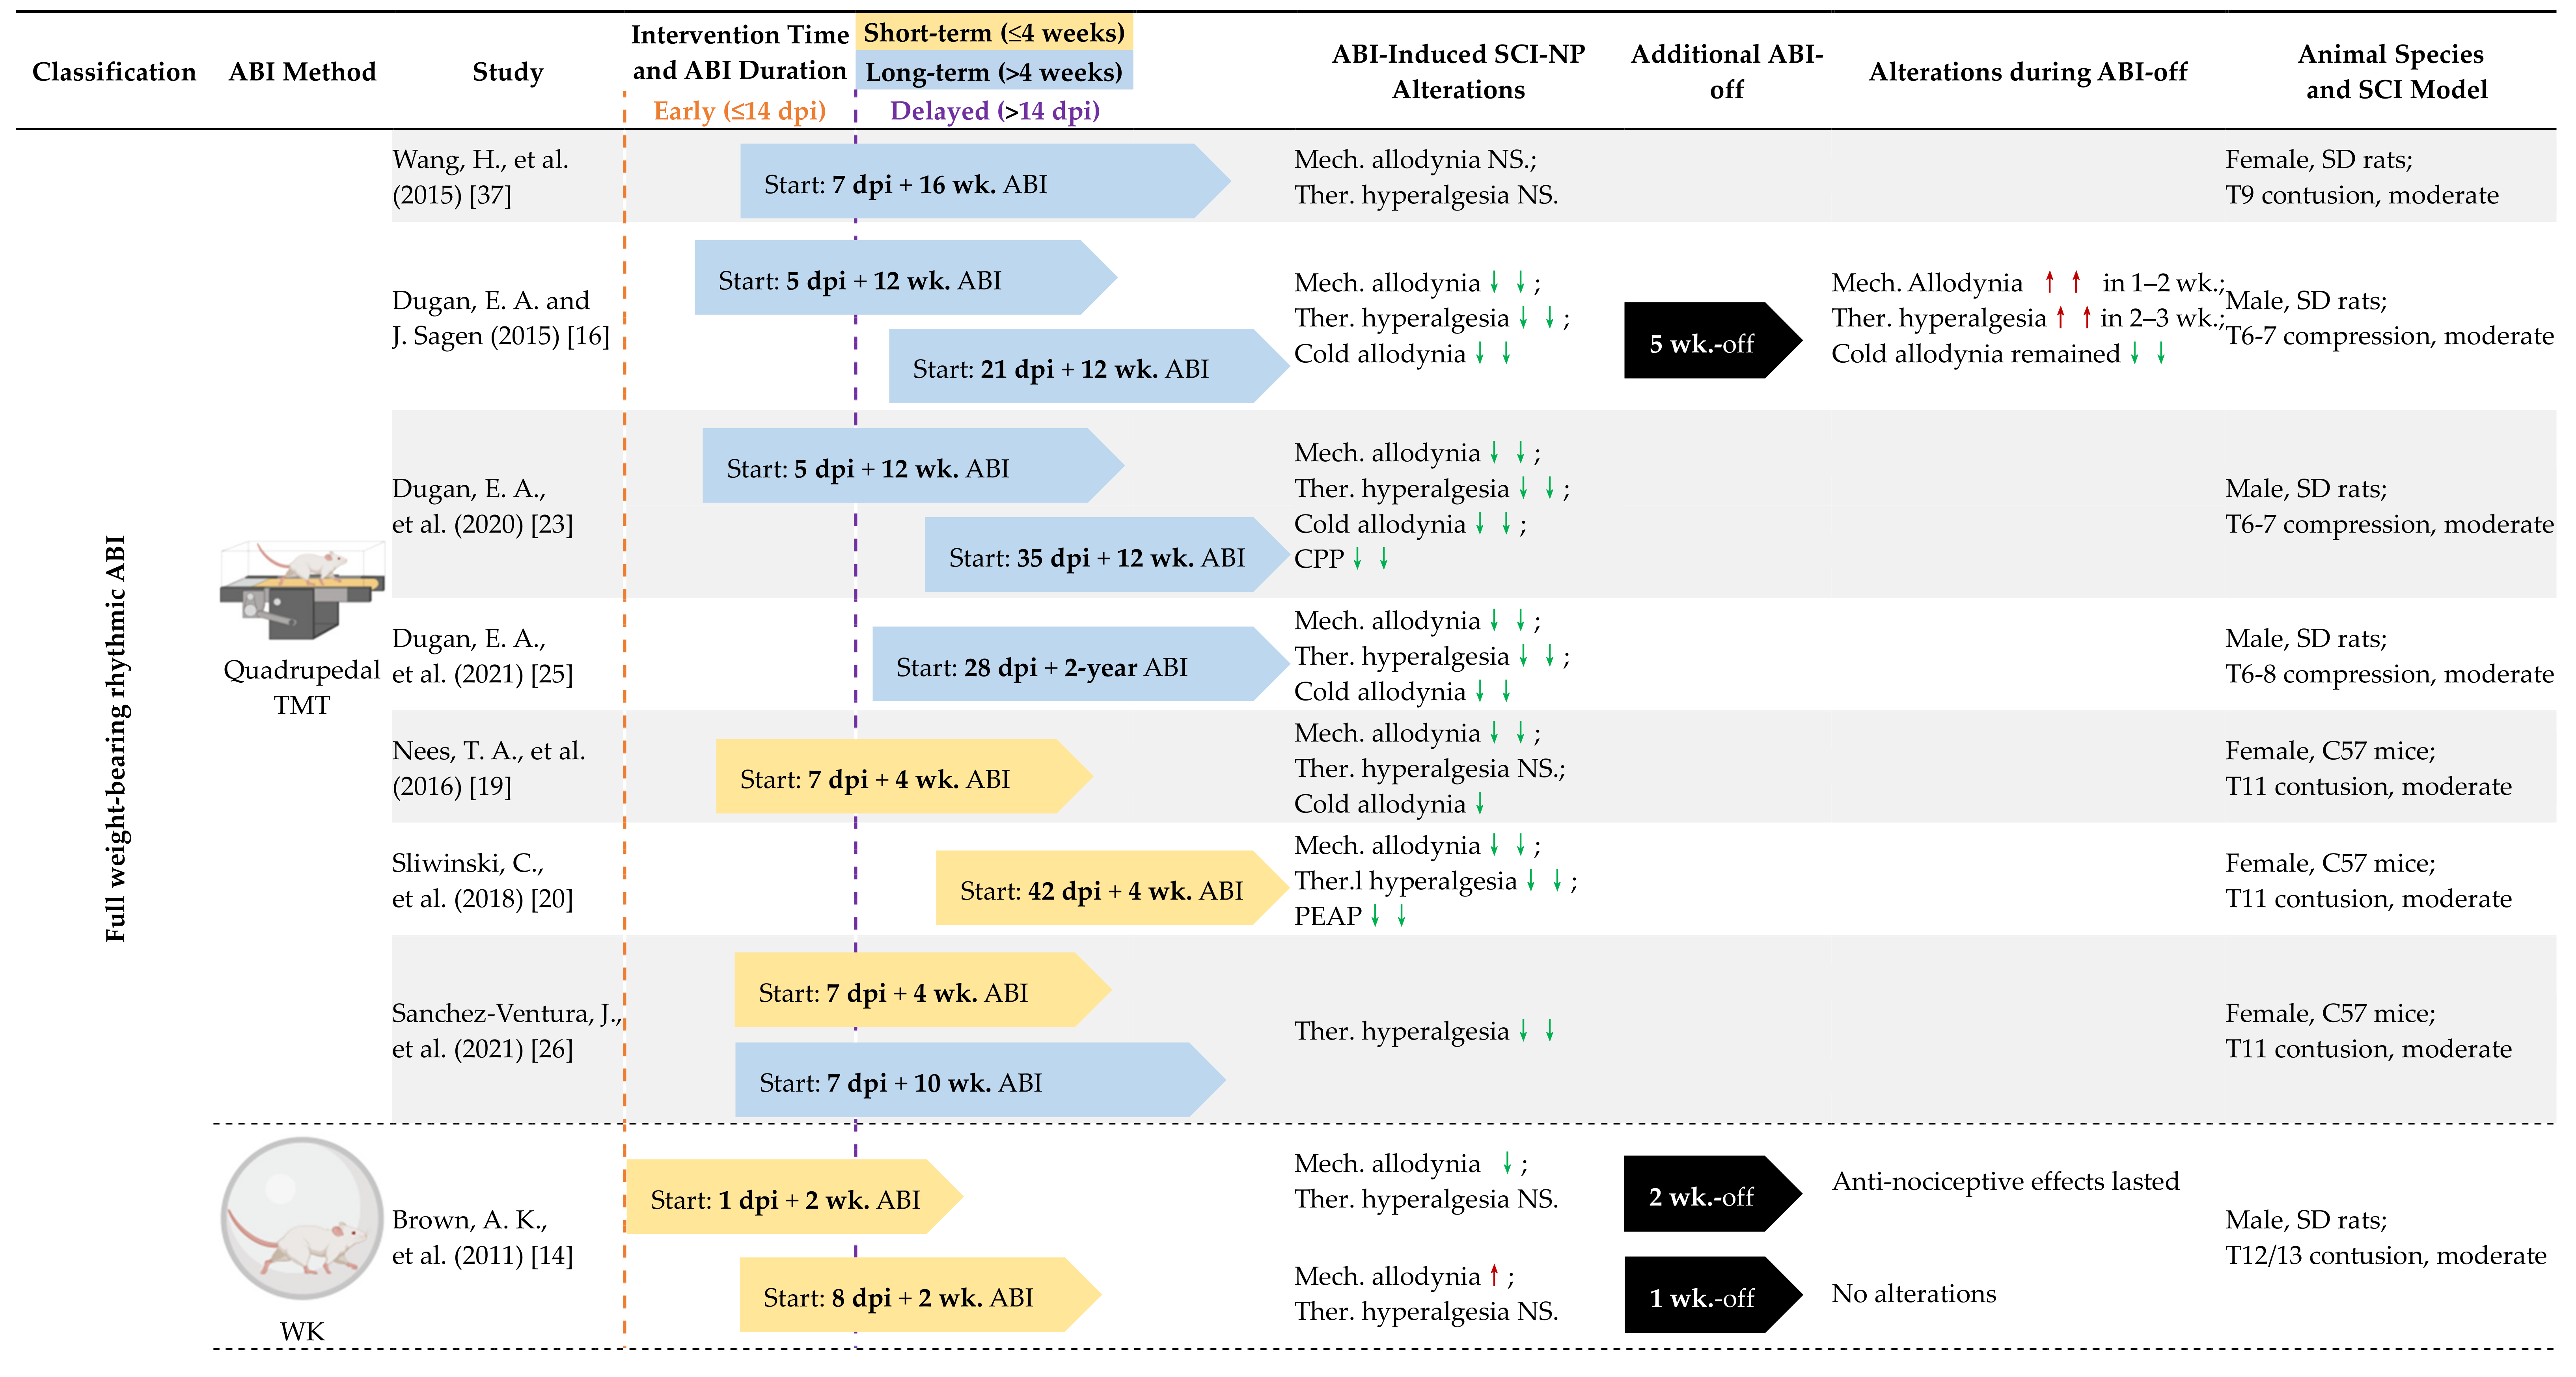Click the yellow 'Short-term (≤4 weeks)' legend box
Screen dimensions: 2576x1377
[993, 33]
